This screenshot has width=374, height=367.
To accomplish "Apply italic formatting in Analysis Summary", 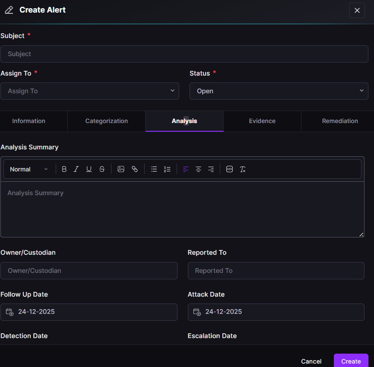I will (76, 169).
